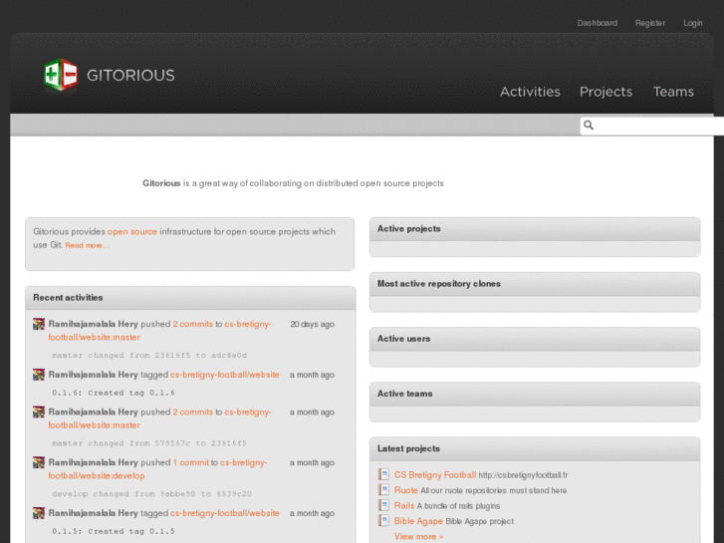
Task: Click the Gitorious plus-minus logo icon
Action: tap(61, 75)
